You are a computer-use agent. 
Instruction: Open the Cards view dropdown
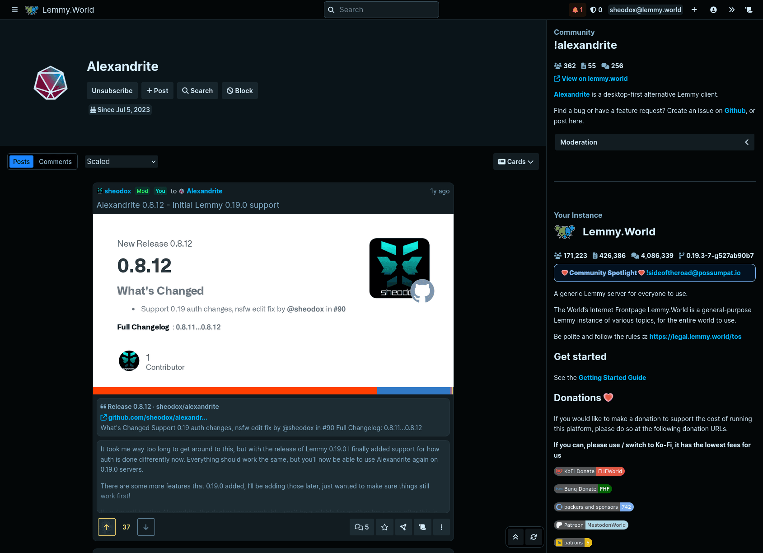516,161
